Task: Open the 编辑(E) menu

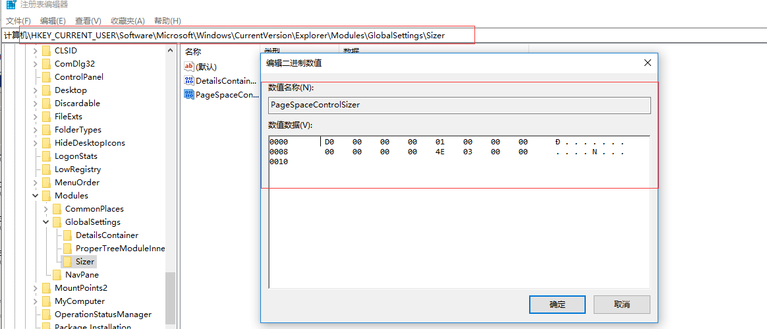Action: click(53, 21)
